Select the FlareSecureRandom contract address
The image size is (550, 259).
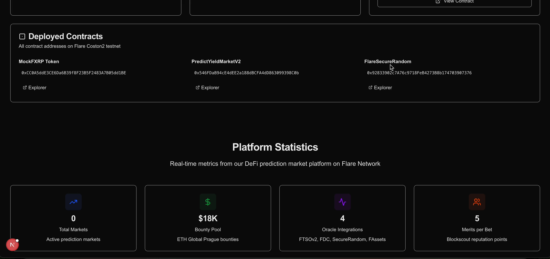click(419, 73)
